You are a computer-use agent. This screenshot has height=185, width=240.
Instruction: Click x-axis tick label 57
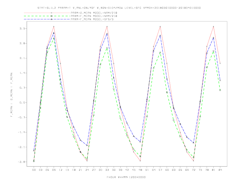160,170
